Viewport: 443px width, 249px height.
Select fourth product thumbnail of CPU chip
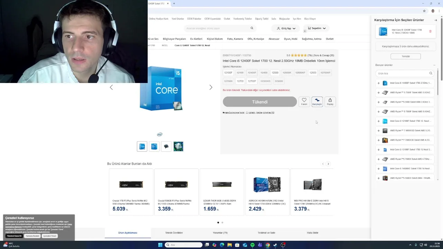(178, 146)
